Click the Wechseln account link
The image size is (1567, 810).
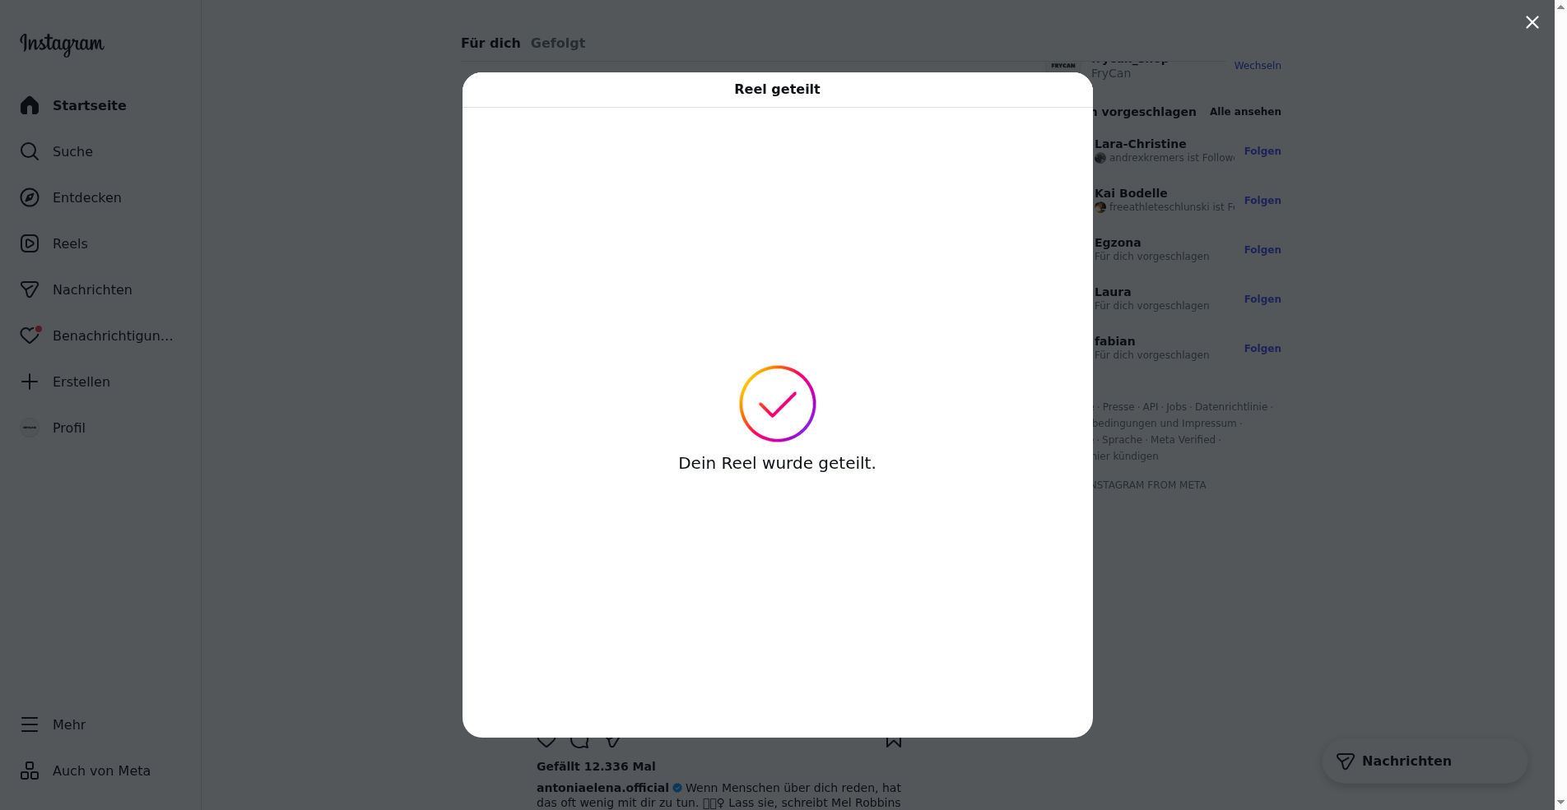coord(1258,66)
